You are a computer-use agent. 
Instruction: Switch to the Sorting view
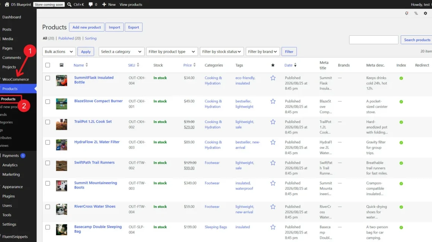90,38
